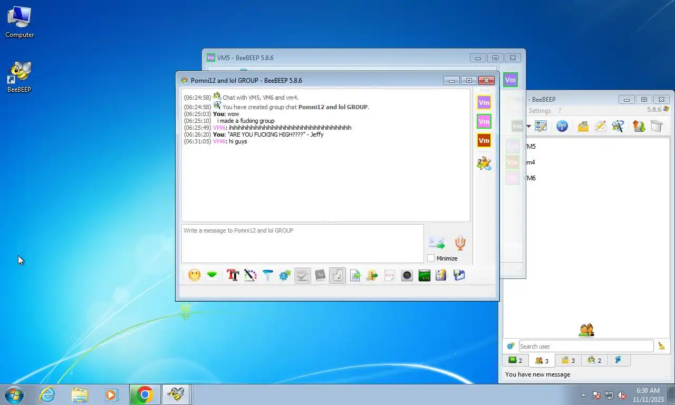Click the yellow Vm member avatar in group chat

pos(484,102)
